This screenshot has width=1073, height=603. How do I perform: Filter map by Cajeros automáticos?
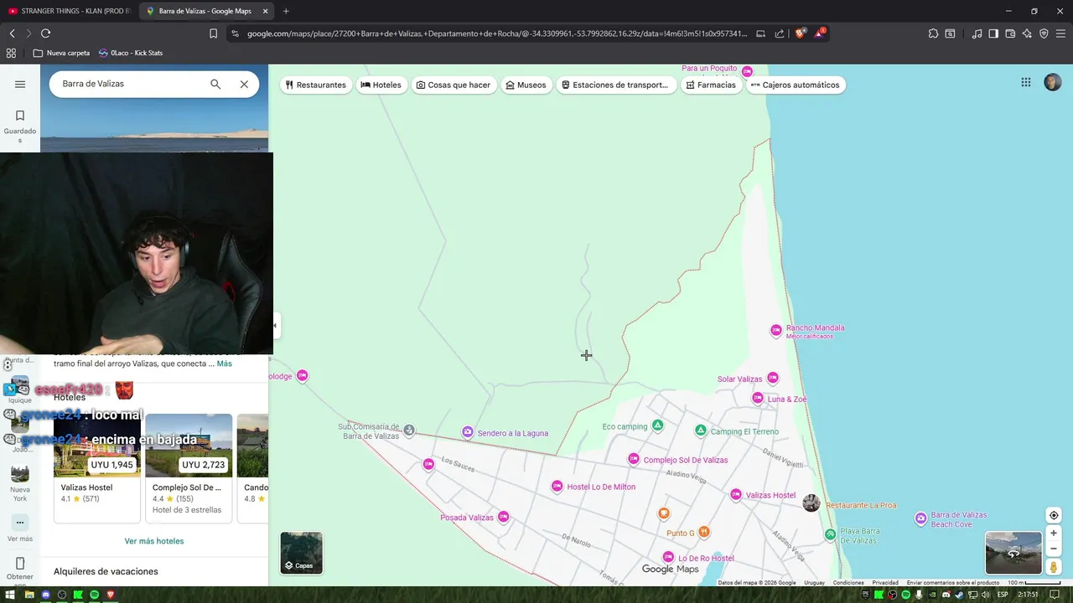796,85
